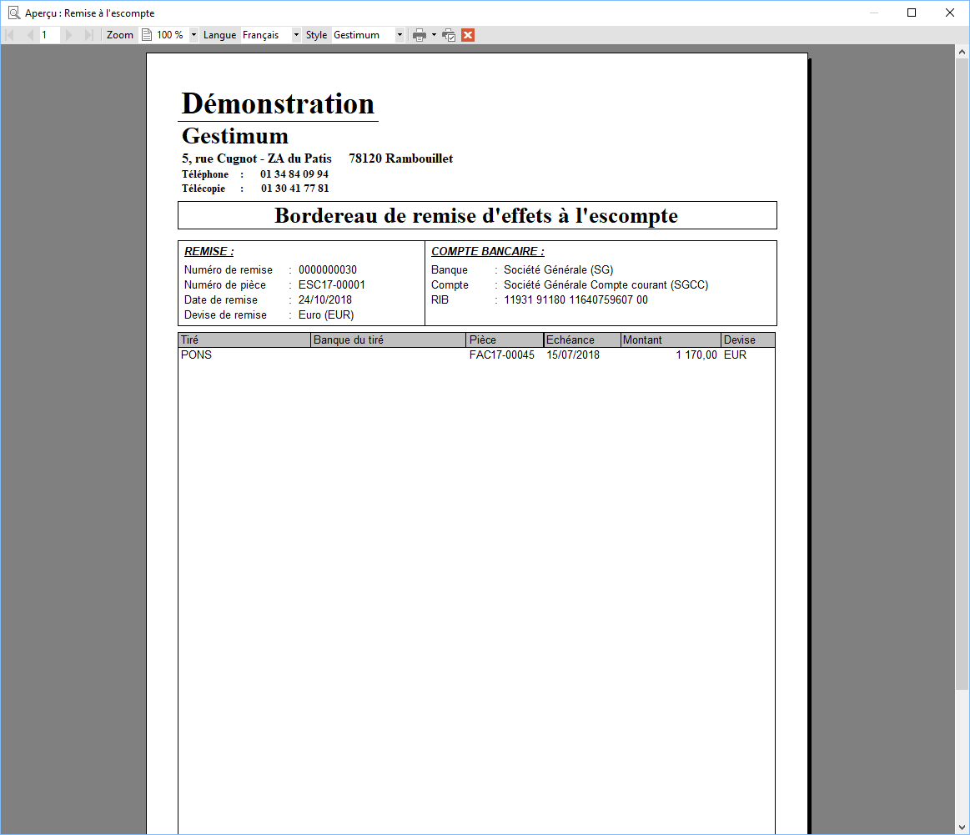Open the Style dropdown arrow
The width and height of the screenshot is (970, 835).
(400, 35)
